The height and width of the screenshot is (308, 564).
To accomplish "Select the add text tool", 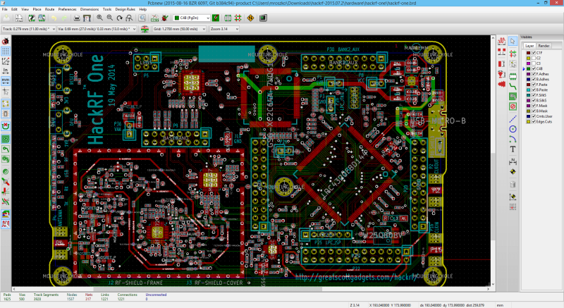I will [513, 149].
